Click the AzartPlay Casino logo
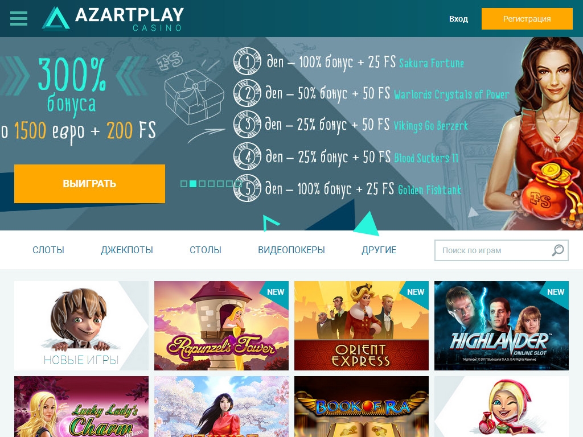Screen dimensions: 583x437 (x=113, y=19)
